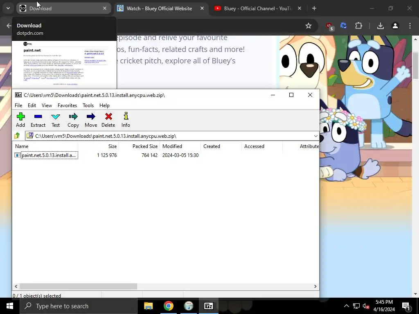Click the Chrome back arrow
The width and height of the screenshot is (419, 314).
9,26
